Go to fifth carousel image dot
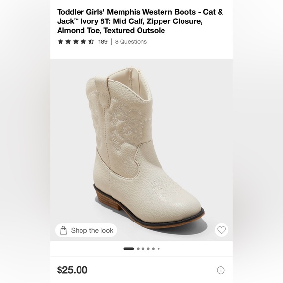This screenshot has width=283, height=283. pos(153,249)
